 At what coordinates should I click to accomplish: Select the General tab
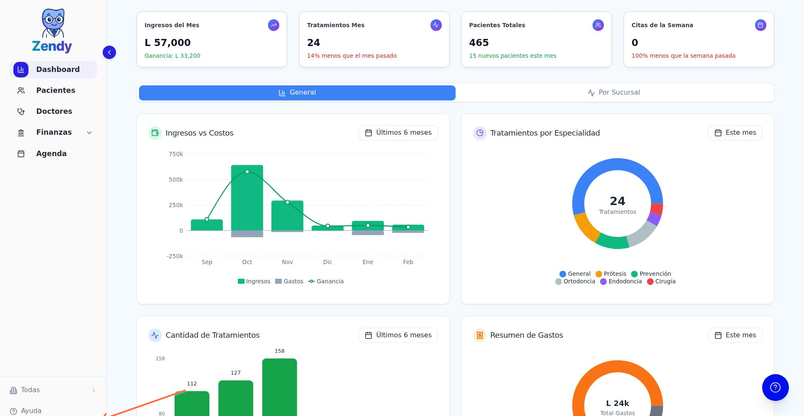[297, 92]
